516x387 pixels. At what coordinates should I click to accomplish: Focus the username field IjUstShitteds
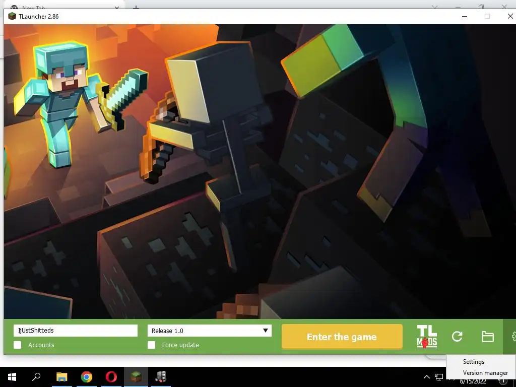coord(76,331)
